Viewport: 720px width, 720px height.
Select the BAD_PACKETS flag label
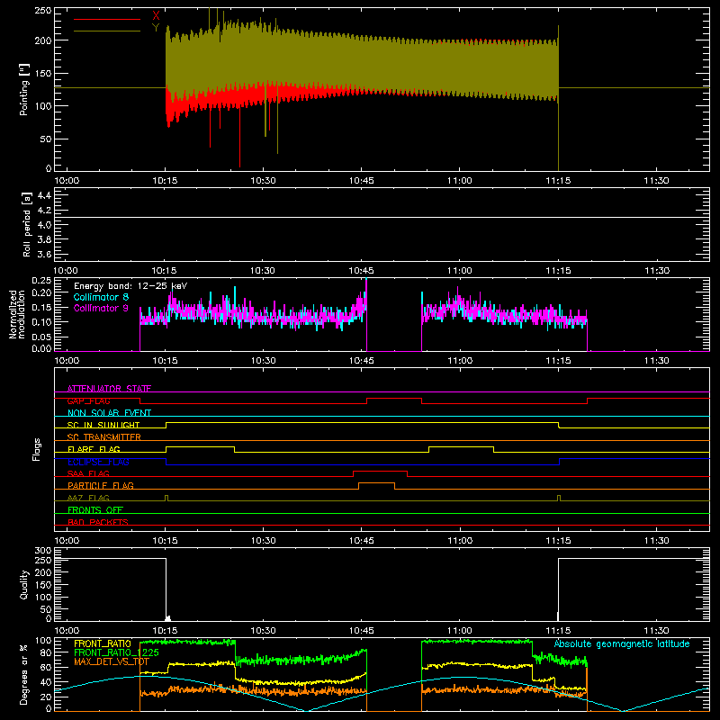[x=98, y=522]
